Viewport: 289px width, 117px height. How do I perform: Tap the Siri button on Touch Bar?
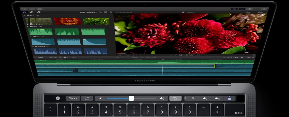tap(229, 98)
